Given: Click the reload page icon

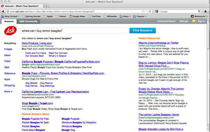Looking at the screenshot, I should click(x=150, y=11).
